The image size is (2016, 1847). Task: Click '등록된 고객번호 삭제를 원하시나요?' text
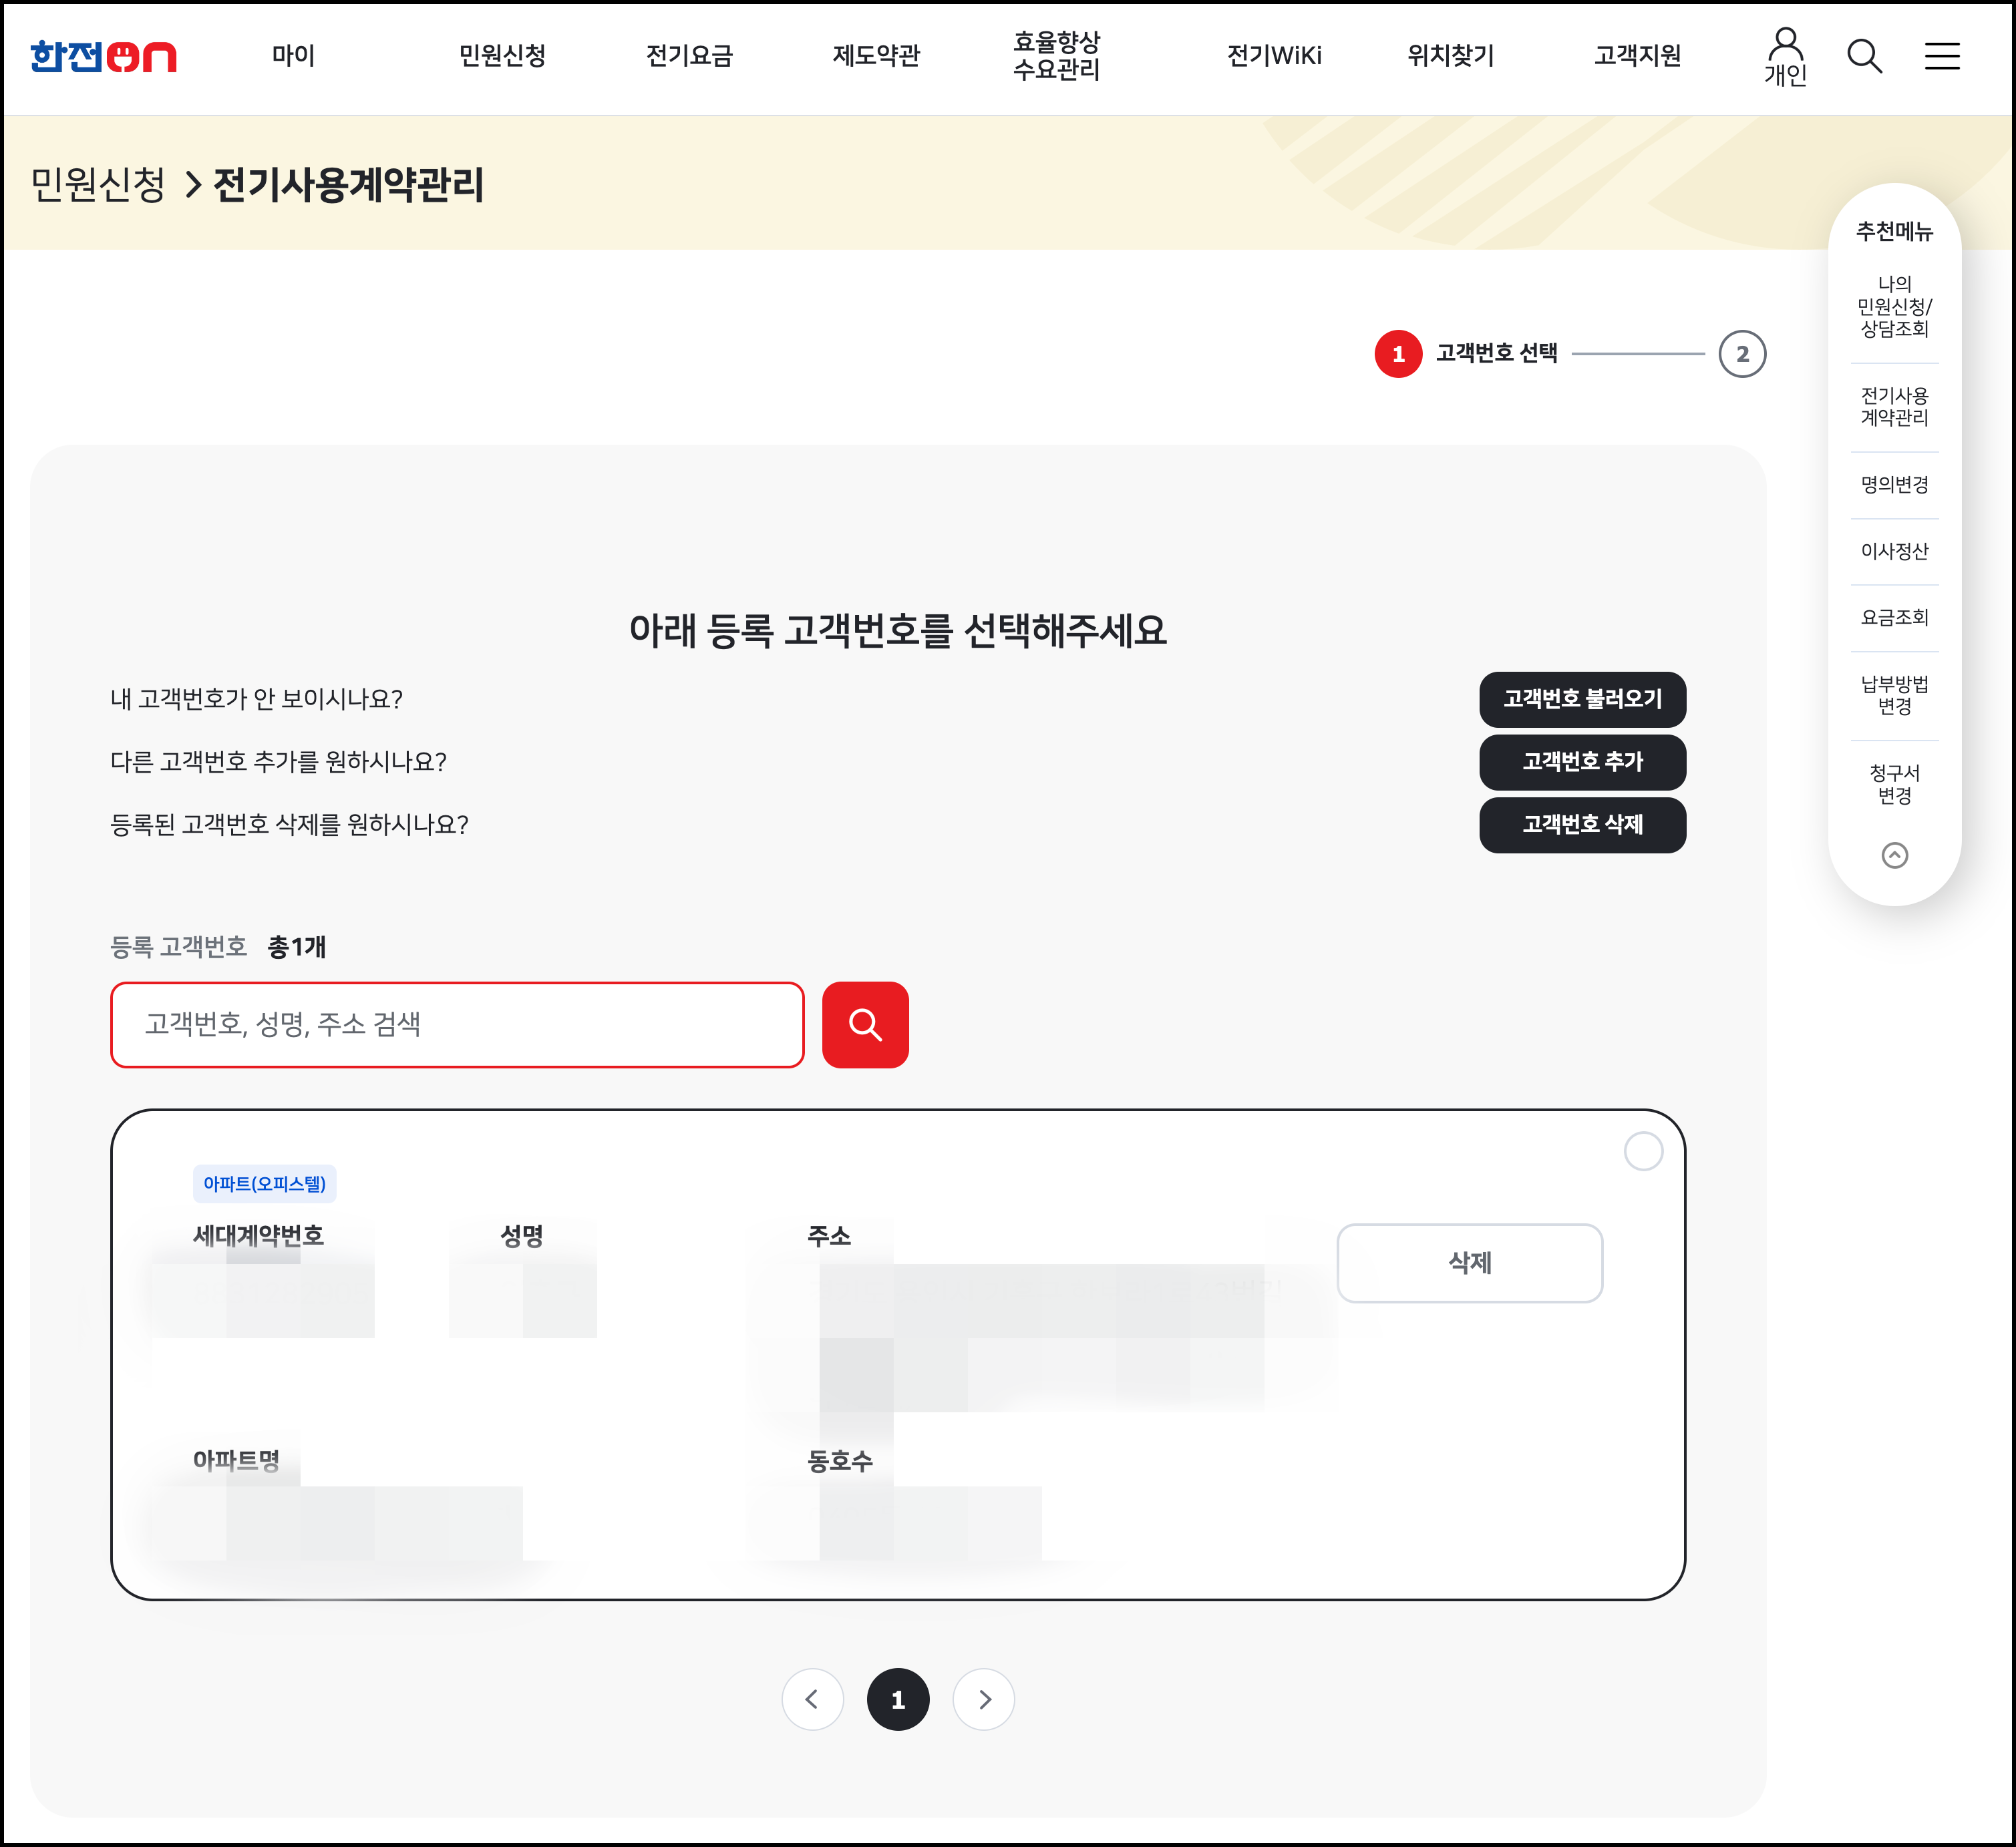pos(289,825)
